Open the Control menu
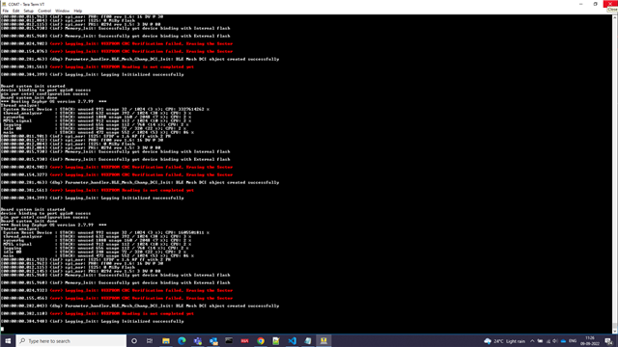This screenshot has width=618, height=347. pos(44,11)
